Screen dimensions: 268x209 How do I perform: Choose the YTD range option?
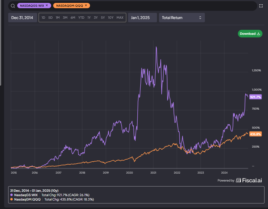point(81,18)
